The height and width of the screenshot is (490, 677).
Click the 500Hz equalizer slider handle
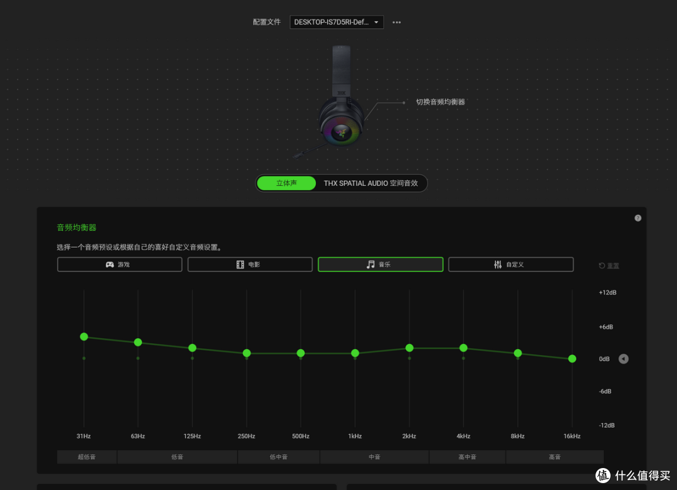click(x=300, y=353)
